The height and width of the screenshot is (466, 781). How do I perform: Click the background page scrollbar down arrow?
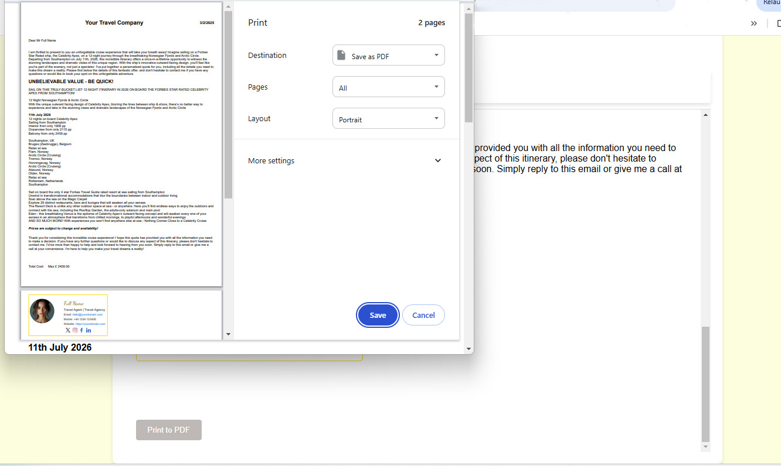705,447
